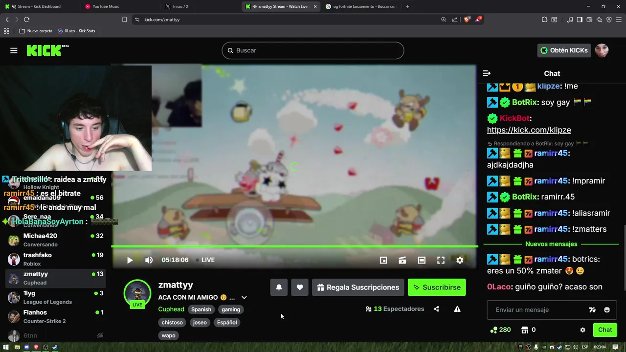Open Flanhos Counter-Strike 2 channel
This screenshot has height=352, width=626.
click(x=56, y=316)
